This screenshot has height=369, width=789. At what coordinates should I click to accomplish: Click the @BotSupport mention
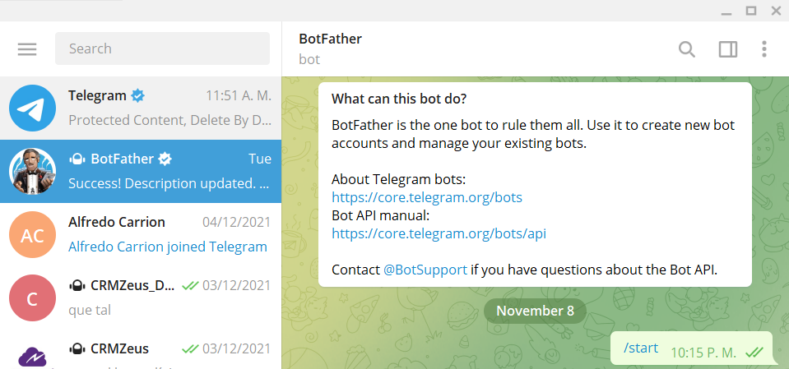[425, 270]
